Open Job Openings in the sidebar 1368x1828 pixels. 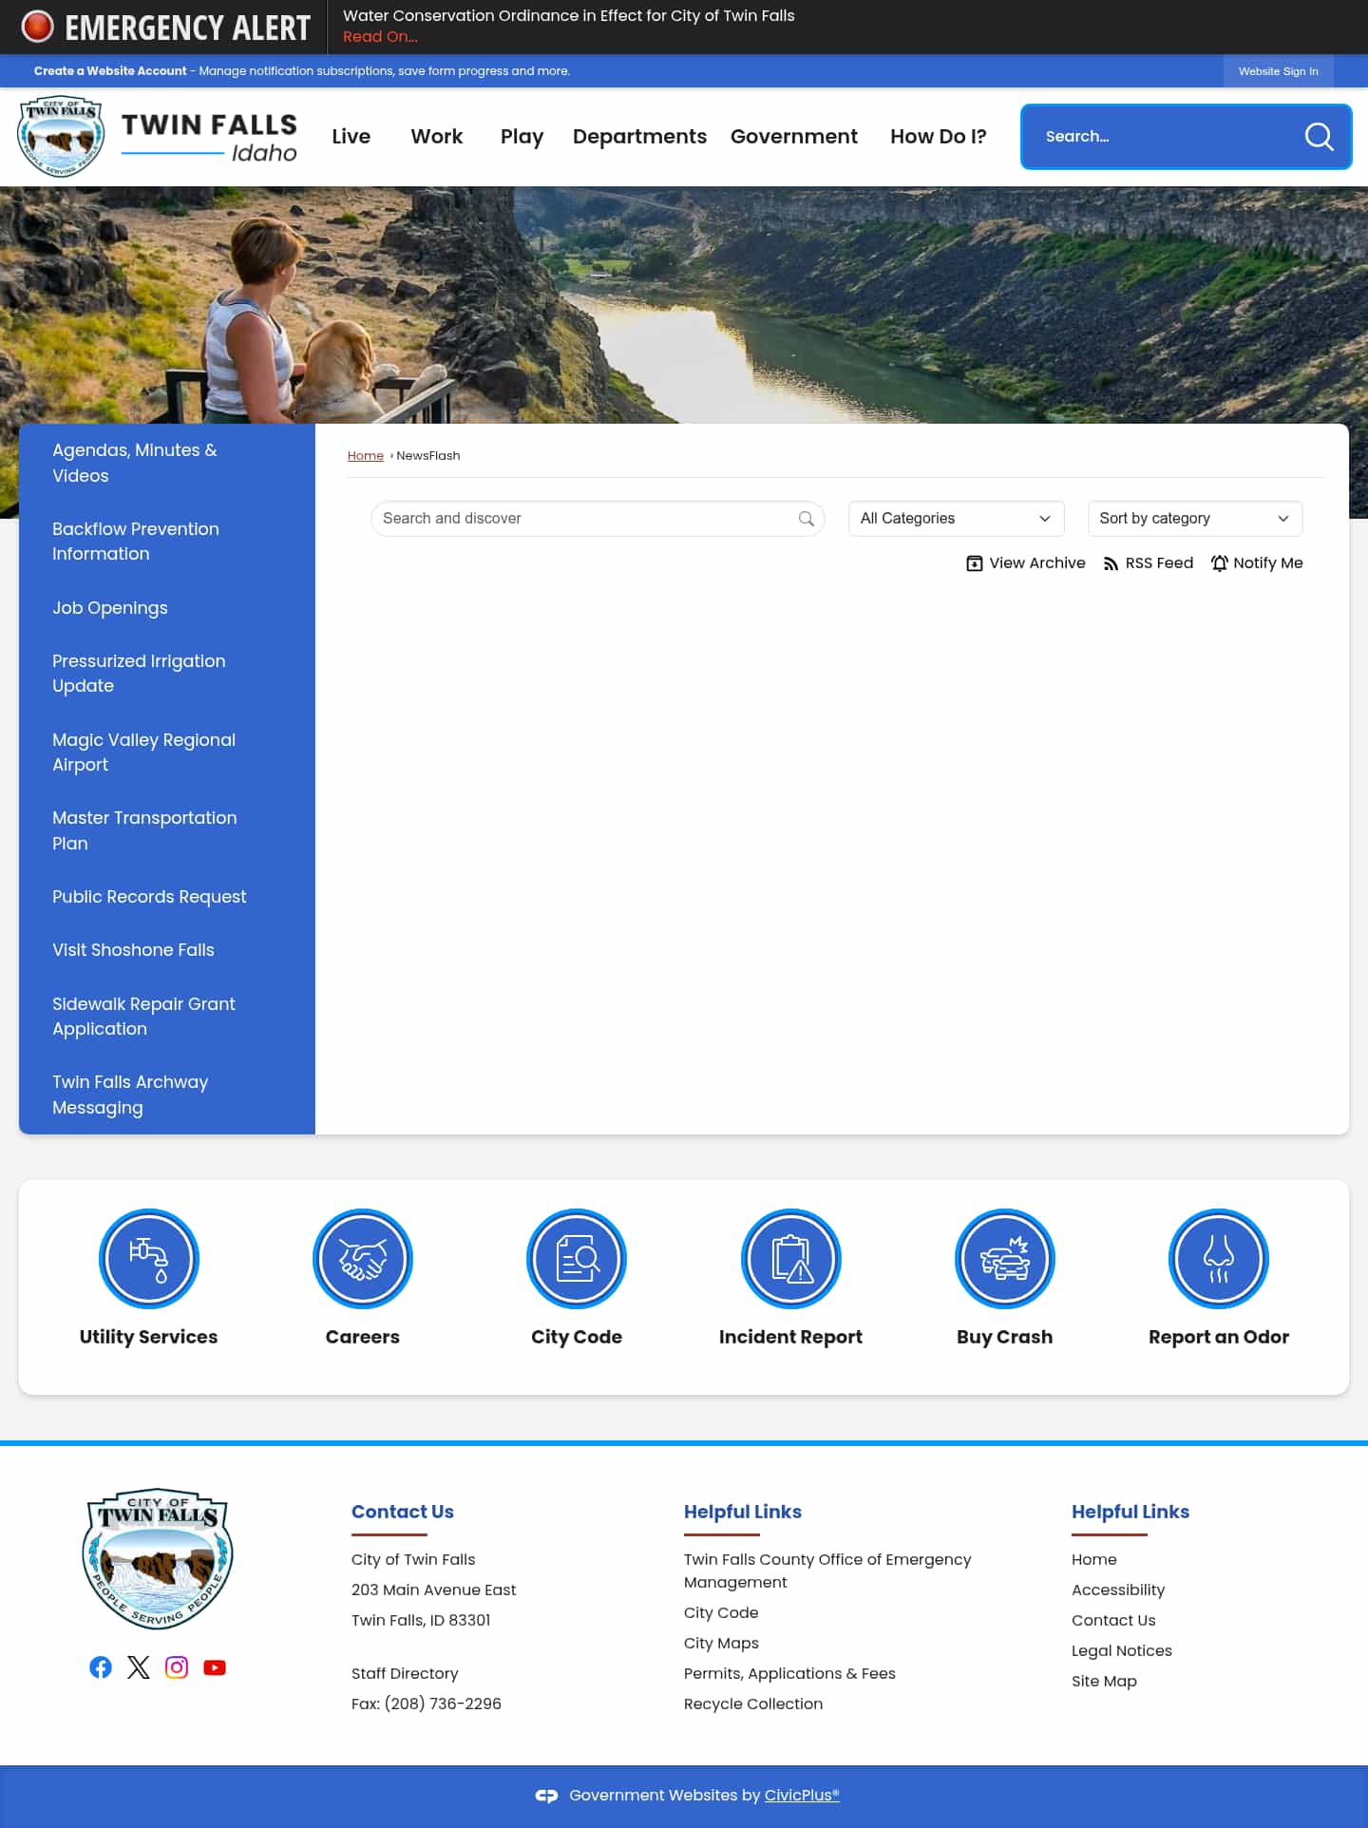110,608
